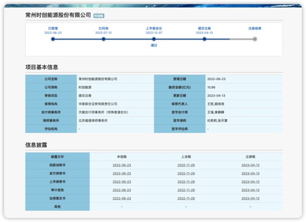306x222 pixels.
Task: Open 发行保荐书 注册稿 dated 2023-04-13
Action: coord(250,174)
